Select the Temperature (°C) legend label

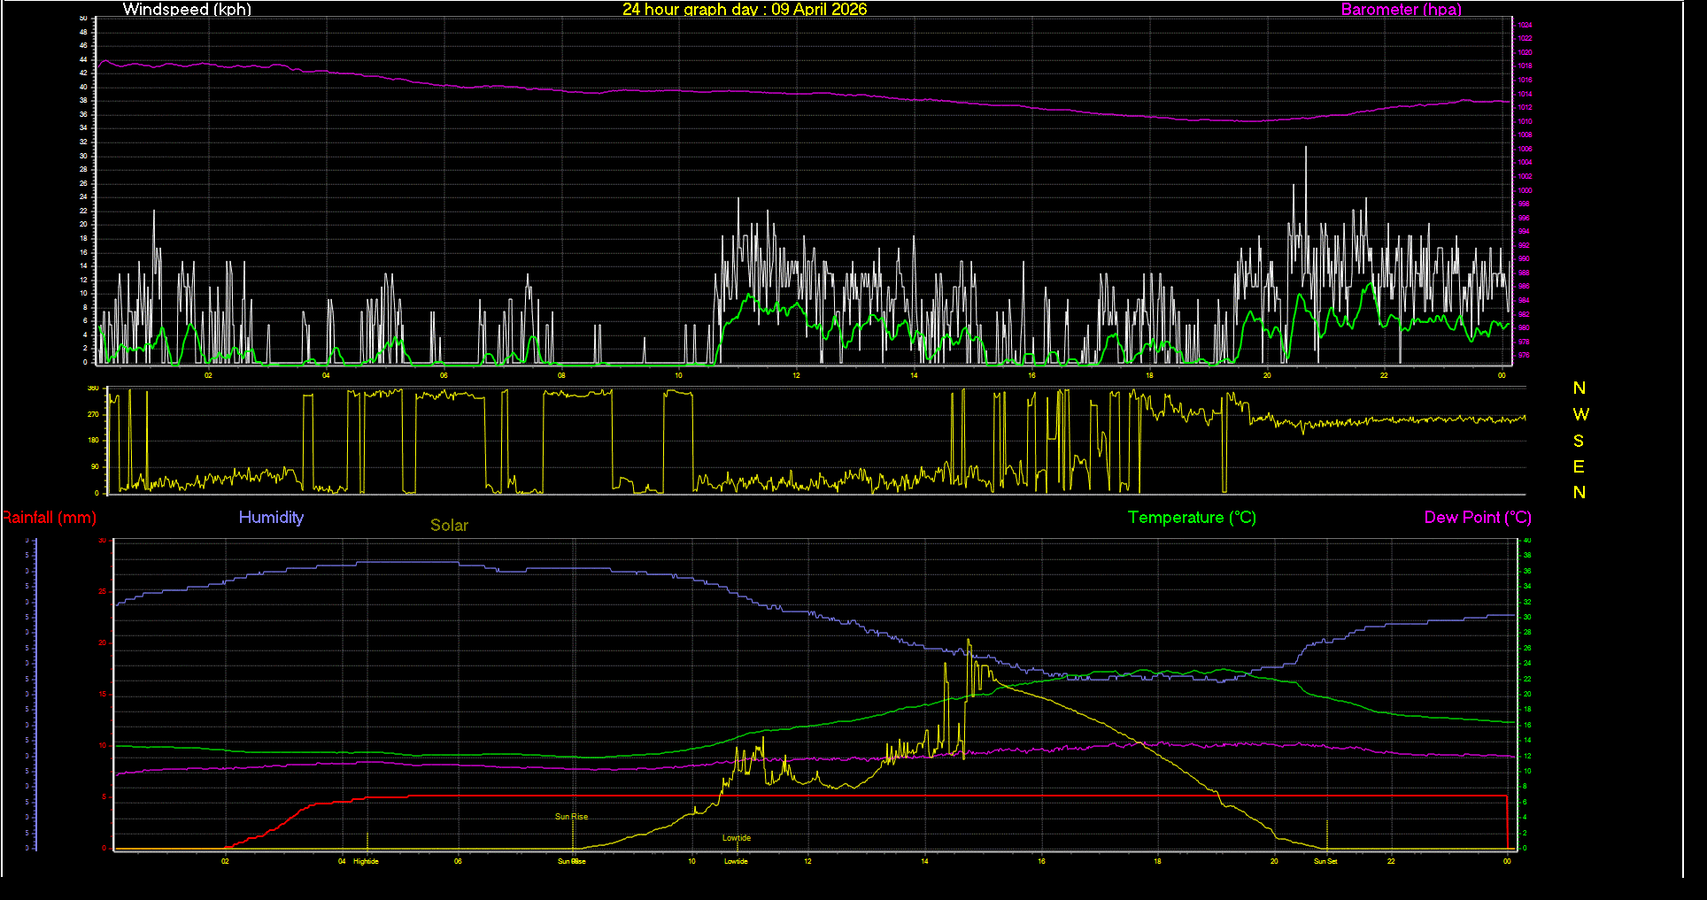(1192, 518)
